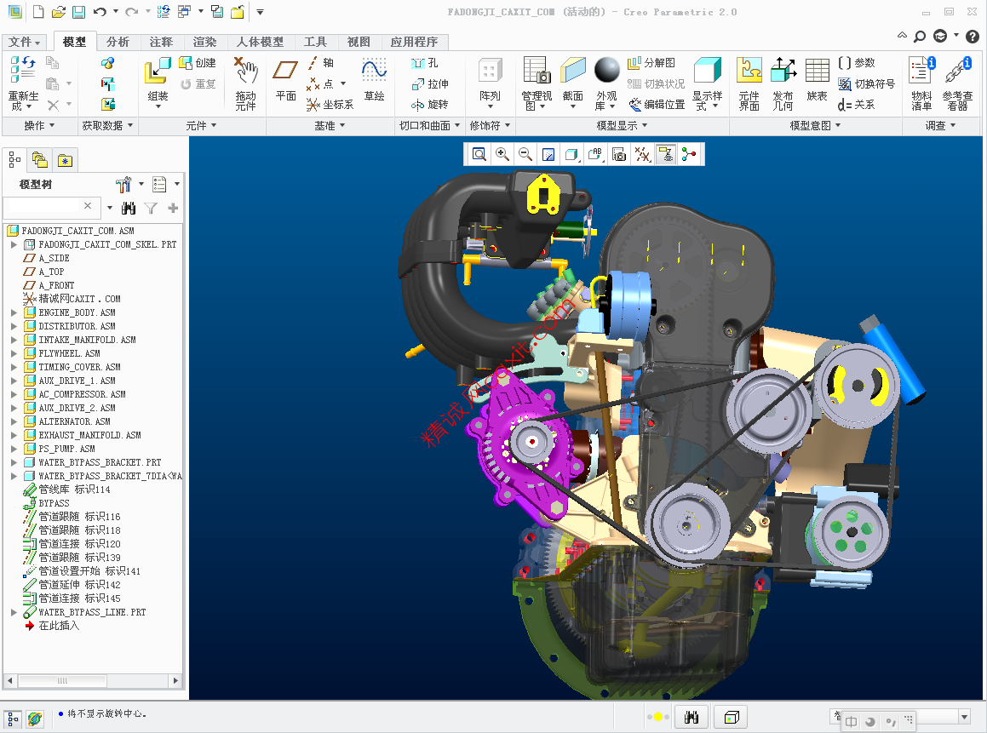This screenshot has width=987, height=733.
Task: Click the model tree search input field
Action: coord(43,207)
